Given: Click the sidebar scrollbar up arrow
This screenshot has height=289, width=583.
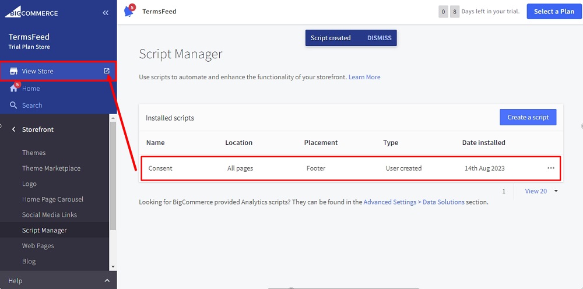Looking at the screenshot, I should pos(113,118).
